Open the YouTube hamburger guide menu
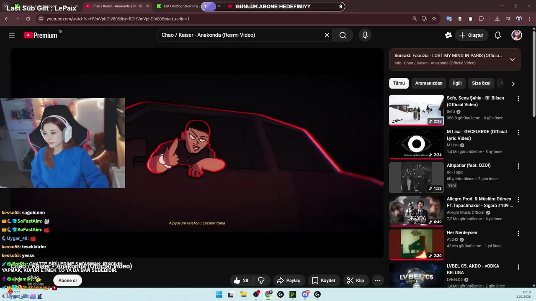 click(12, 35)
